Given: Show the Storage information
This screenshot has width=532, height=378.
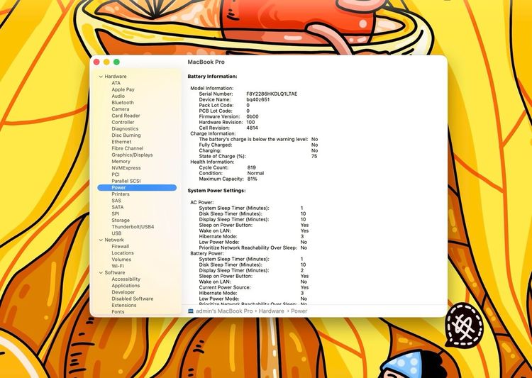Looking at the screenshot, I should pos(121,221).
